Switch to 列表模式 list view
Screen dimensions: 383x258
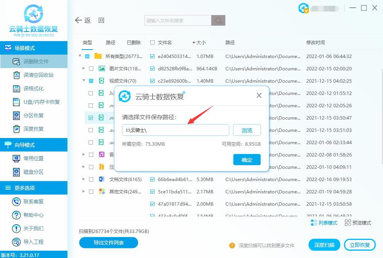324,223
